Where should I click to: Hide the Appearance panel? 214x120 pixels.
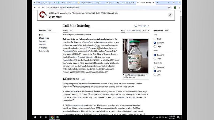click(x=166, y=30)
